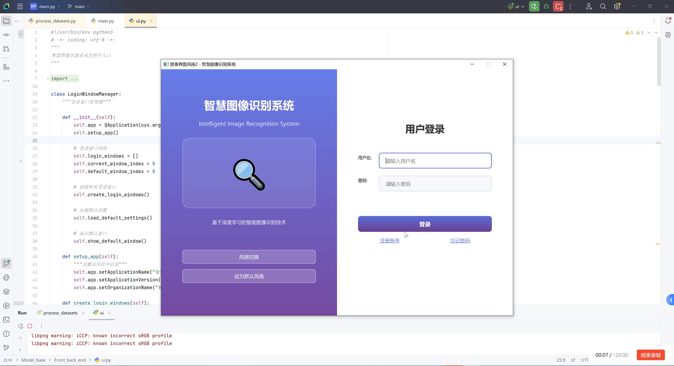Image resolution: width=674 pixels, height=366 pixels.
Task: Open the Terminal tool window icon
Action: click(x=6, y=320)
